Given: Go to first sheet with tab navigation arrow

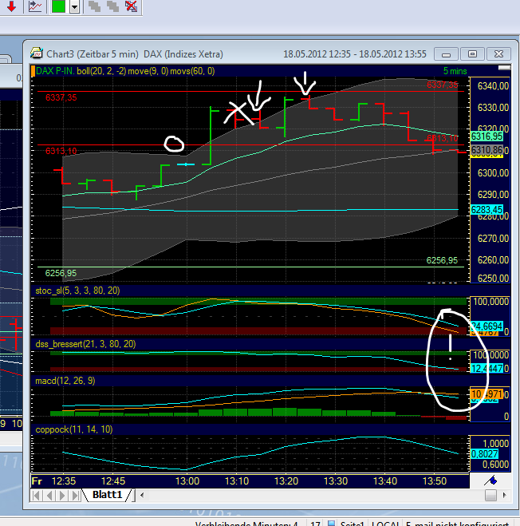Looking at the screenshot, I should pyautogui.click(x=37, y=495).
